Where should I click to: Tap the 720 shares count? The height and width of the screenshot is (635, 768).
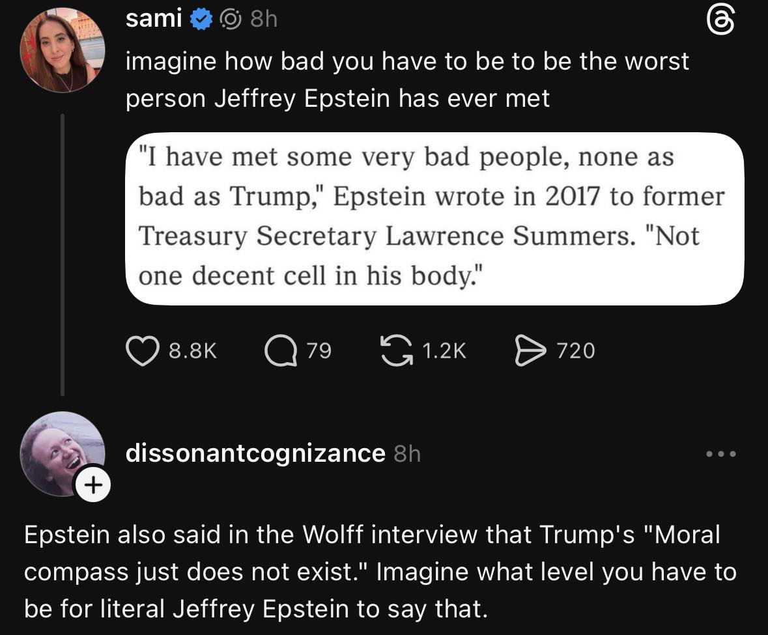[575, 352]
